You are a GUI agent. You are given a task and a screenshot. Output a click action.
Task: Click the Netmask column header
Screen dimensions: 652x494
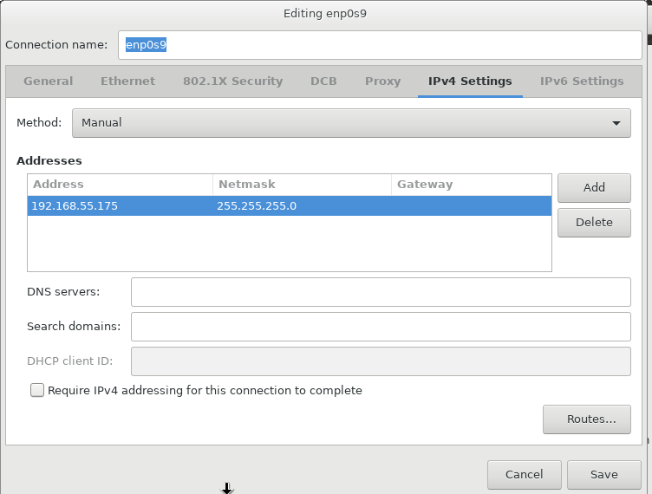point(302,185)
